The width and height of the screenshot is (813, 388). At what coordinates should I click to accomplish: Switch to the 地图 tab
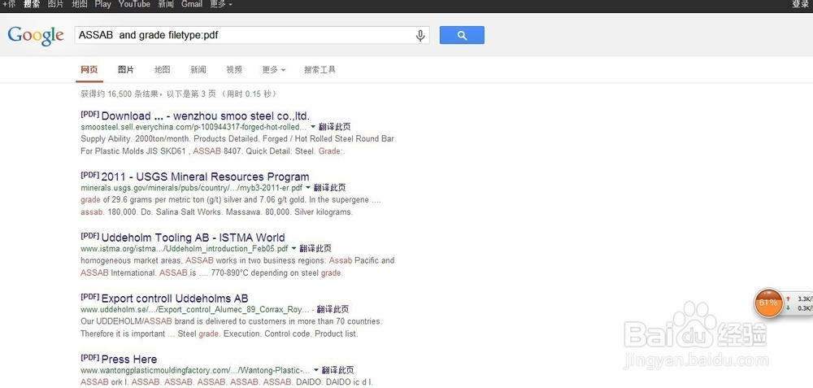[162, 69]
